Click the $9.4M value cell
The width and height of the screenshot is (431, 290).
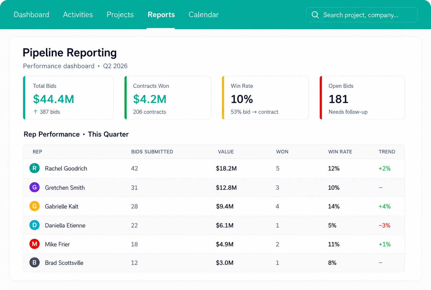coord(225,207)
